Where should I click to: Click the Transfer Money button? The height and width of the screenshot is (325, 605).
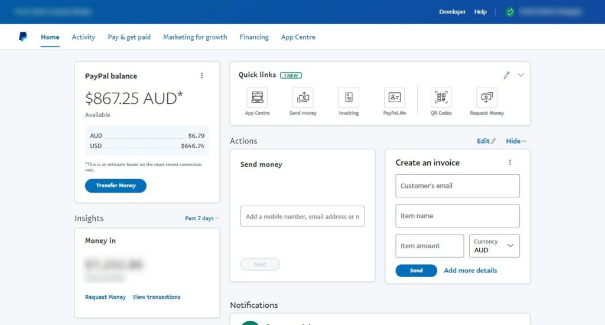tap(116, 186)
